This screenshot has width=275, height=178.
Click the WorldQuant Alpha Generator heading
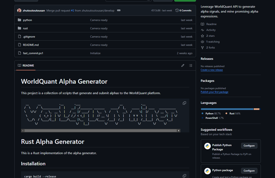pos(64,82)
